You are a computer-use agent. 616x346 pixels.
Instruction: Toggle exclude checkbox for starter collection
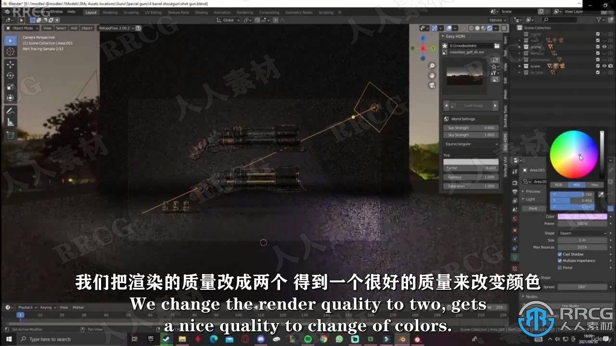(x=598, y=34)
